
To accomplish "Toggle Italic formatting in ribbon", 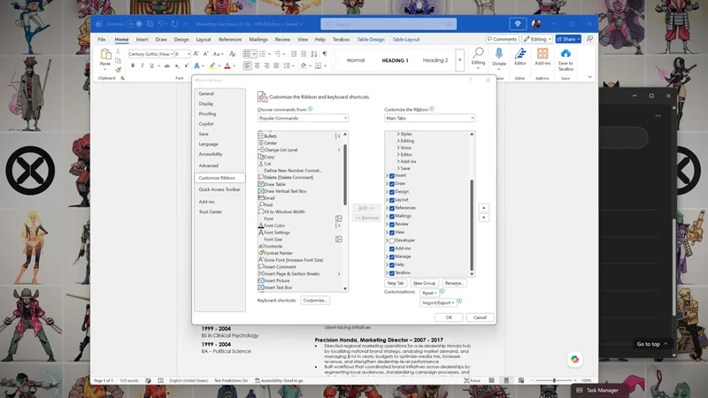I will pos(142,65).
